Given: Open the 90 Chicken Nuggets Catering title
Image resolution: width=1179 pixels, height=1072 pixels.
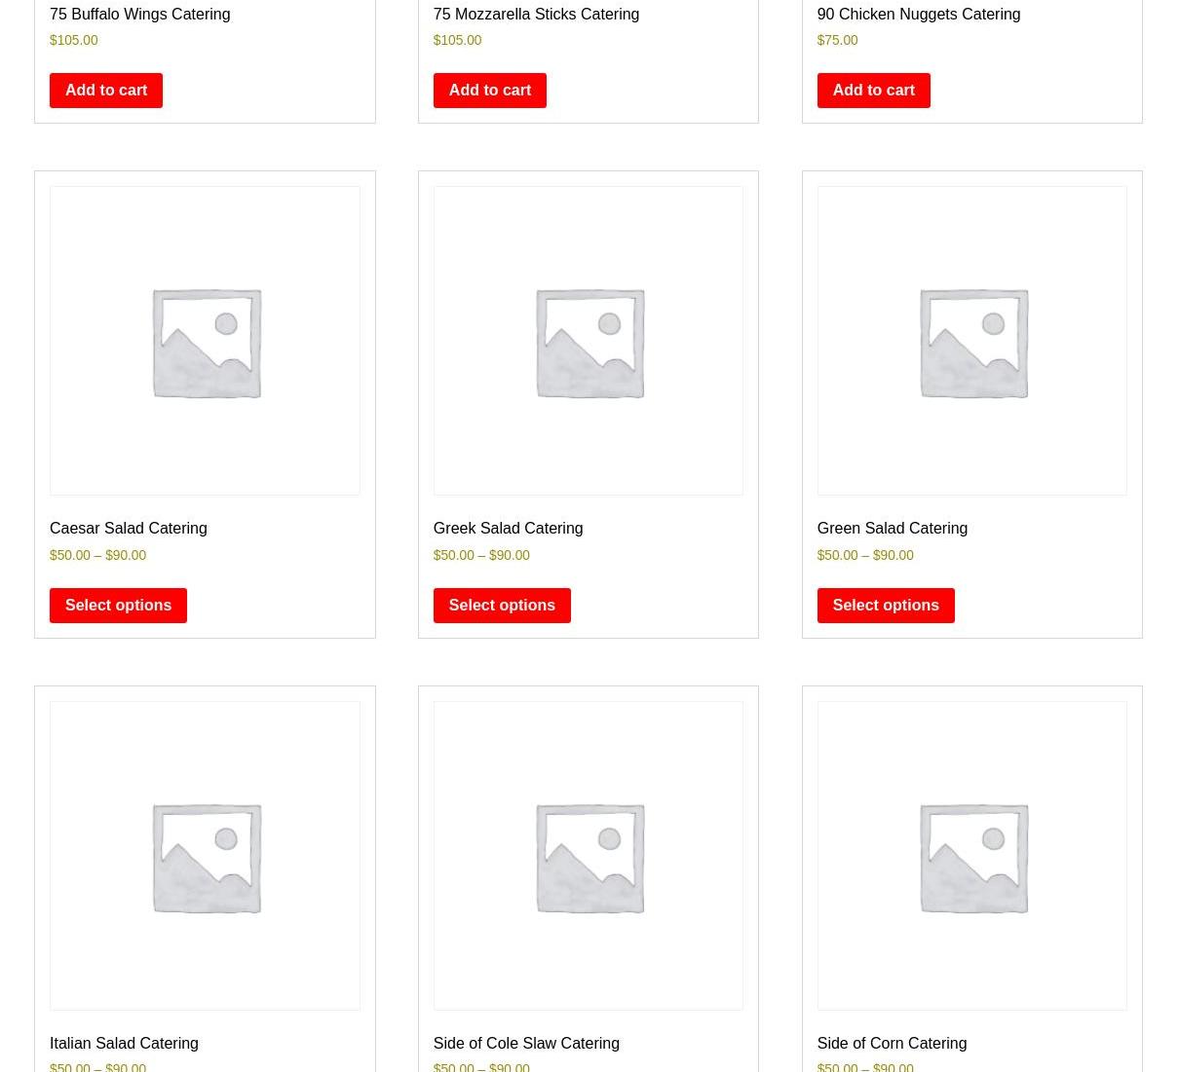Looking at the screenshot, I should (918, 15).
